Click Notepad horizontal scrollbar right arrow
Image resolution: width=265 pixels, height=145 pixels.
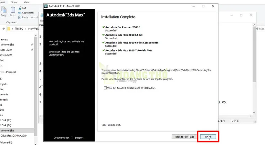251,116
